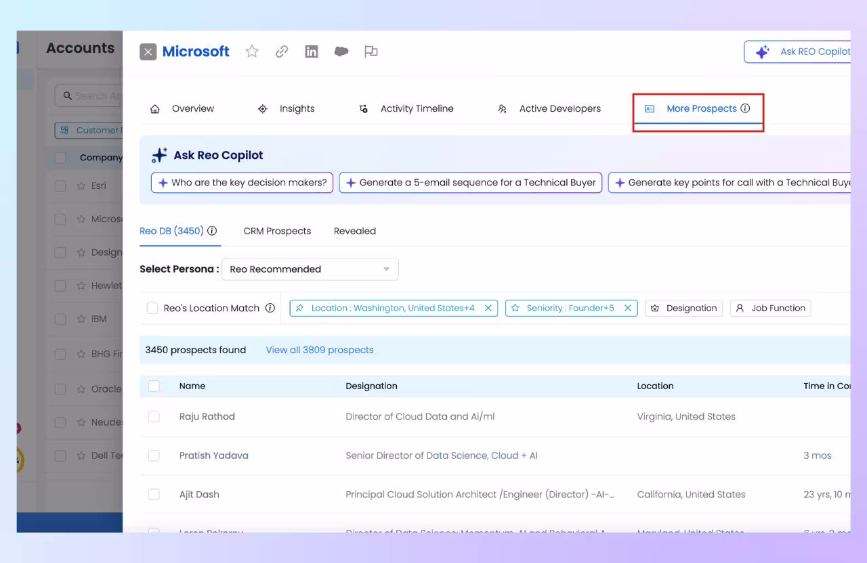Open the Revealed sub-tab

click(355, 231)
